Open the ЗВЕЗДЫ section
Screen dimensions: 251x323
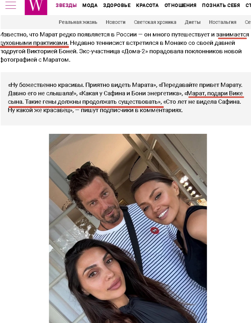(x=66, y=5)
